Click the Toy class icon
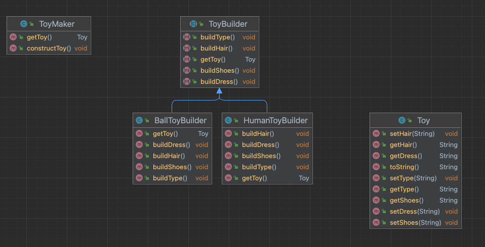 [x=402, y=120]
